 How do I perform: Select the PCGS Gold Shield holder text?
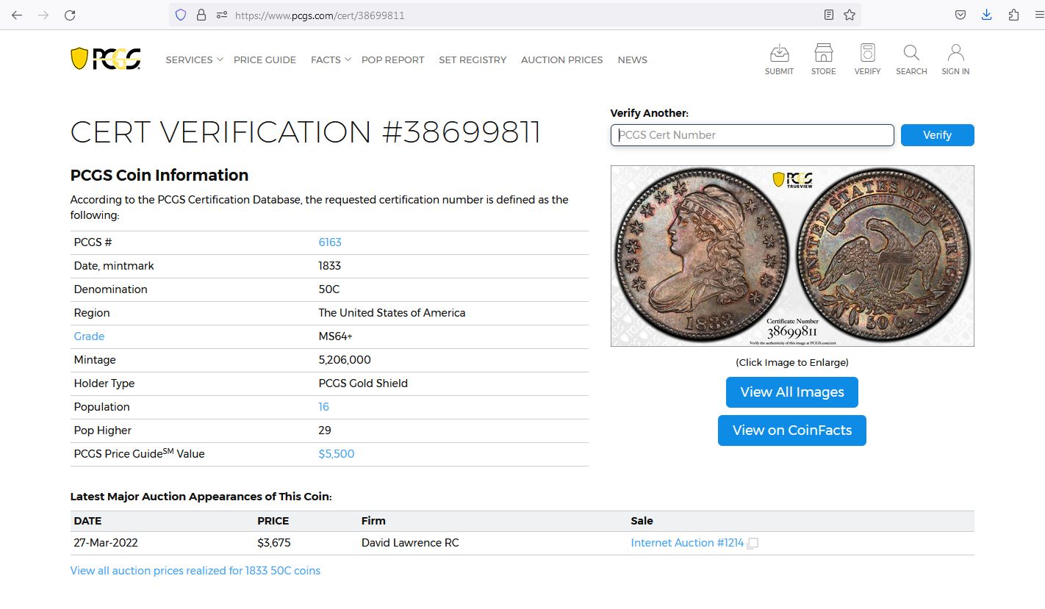point(363,383)
